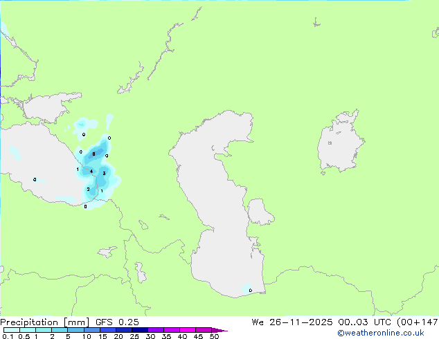Click the "25" legend scale label
The image size is (439, 339).
pos(134,336)
